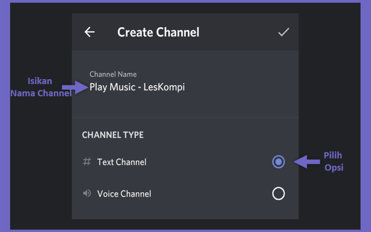Viewport: 371px width, 232px height.
Task: Choose the 'Text Channel' label text
Action: point(122,162)
